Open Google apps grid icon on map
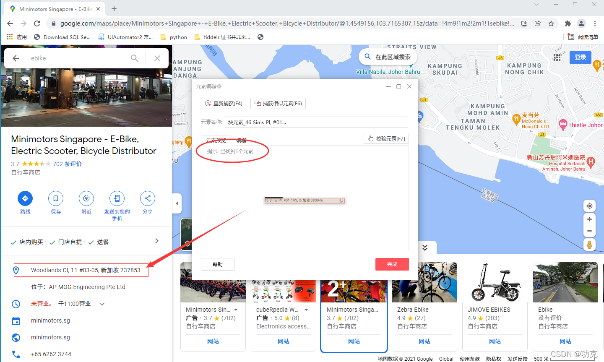The image size is (604, 362). point(557,57)
